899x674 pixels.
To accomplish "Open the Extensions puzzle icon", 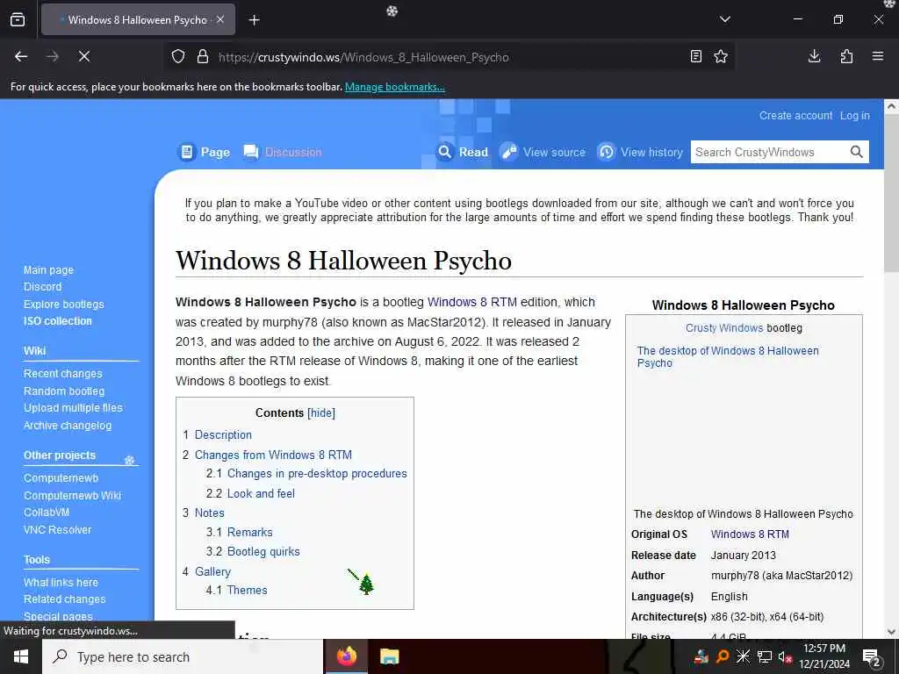I will [x=846, y=56].
